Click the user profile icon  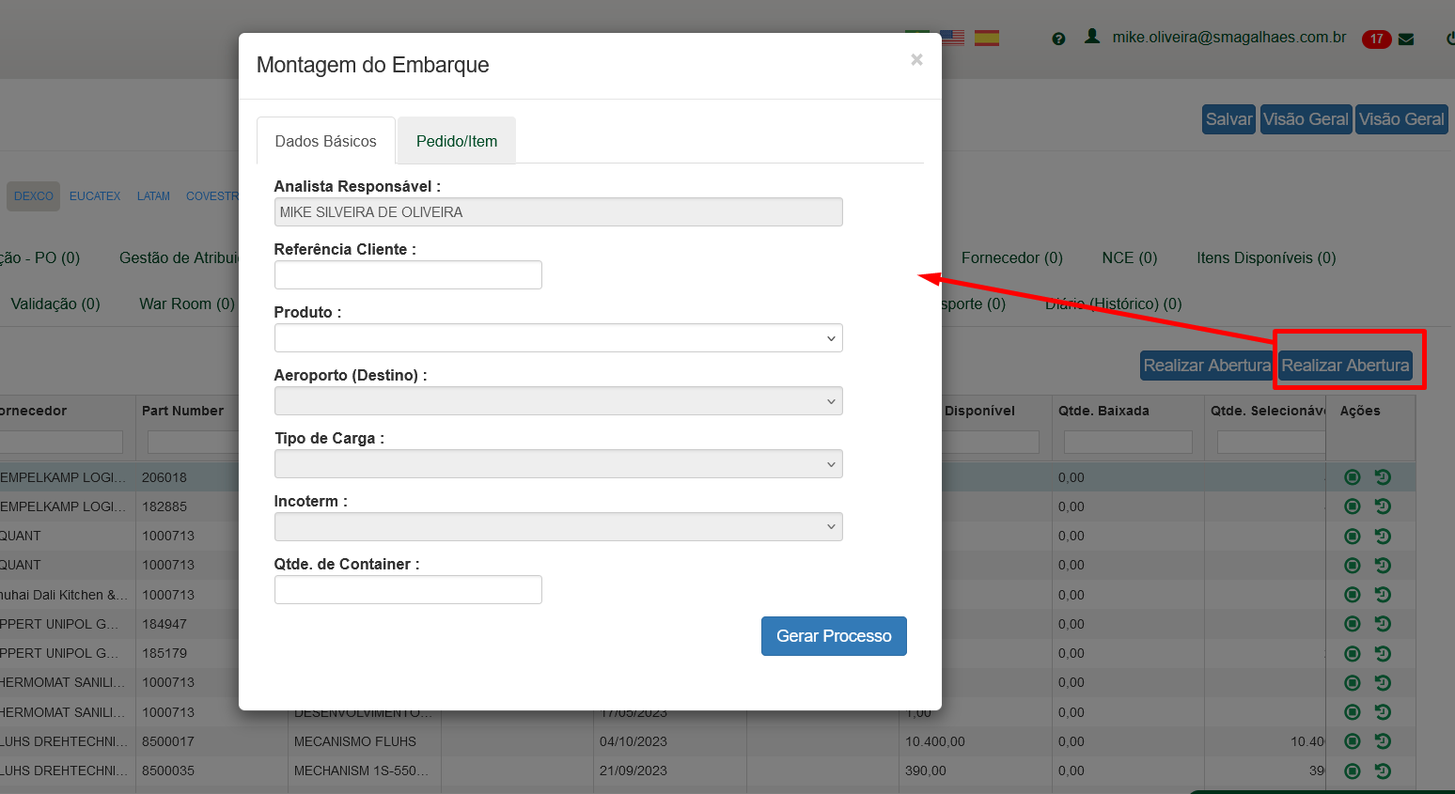coord(1092,37)
